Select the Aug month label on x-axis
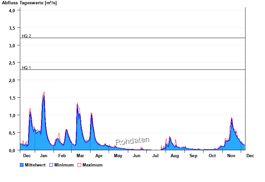The width and height of the screenshot is (265, 182). pyautogui.click(x=175, y=156)
